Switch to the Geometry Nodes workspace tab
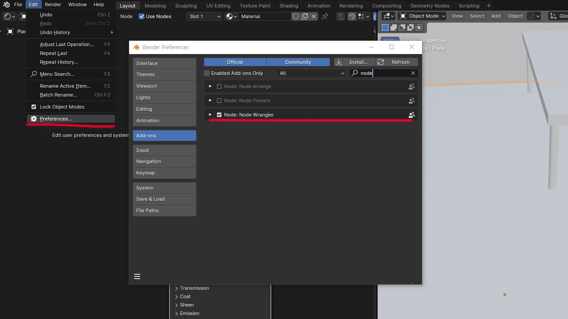This screenshot has width=568, height=319. (x=430, y=6)
